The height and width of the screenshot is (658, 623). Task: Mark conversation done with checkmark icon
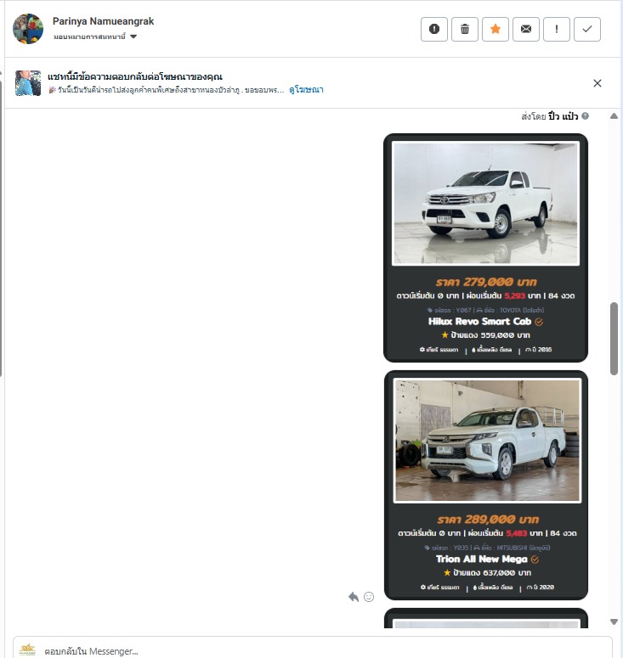click(x=587, y=29)
